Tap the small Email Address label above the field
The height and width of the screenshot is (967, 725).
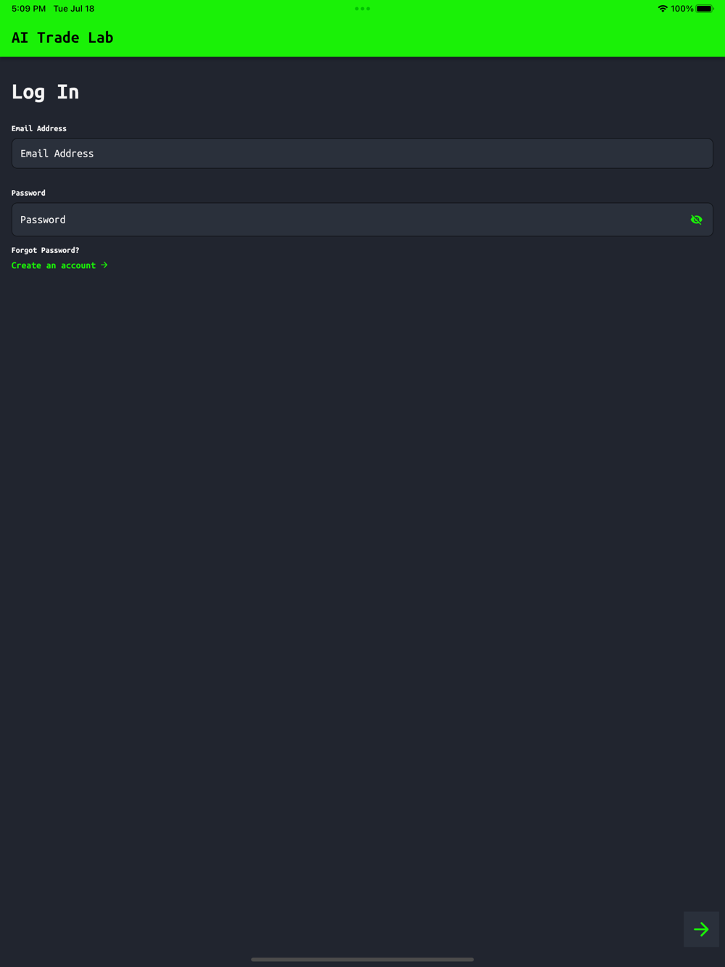click(39, 128)
